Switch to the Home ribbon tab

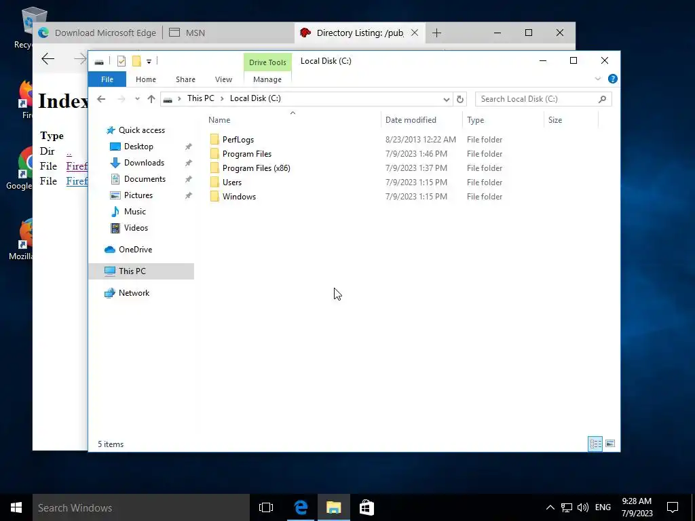tap(146, 79)
